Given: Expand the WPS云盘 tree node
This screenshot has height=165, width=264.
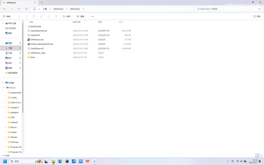Looking at the screenshot, I should pos(3,23).
